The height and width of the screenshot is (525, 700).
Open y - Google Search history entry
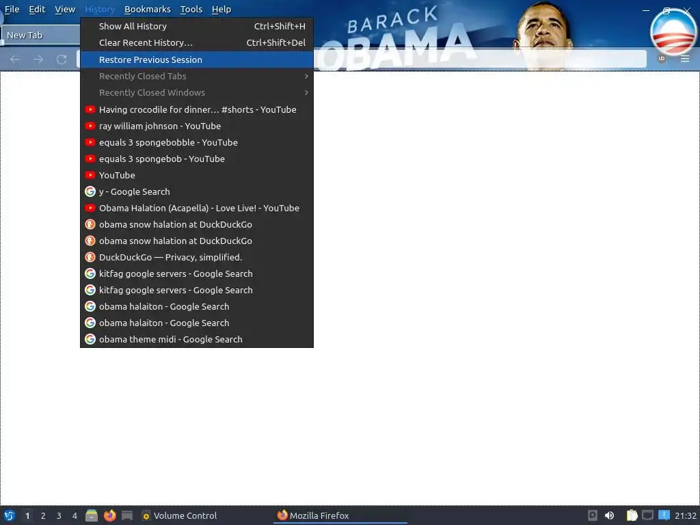coord(197,191)
